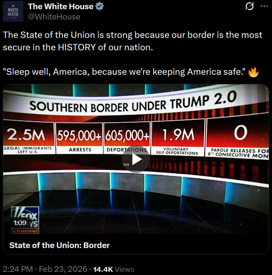
Task: Click the 'most secure in the HISTORY' post text
Action: (x=133, y=41)
